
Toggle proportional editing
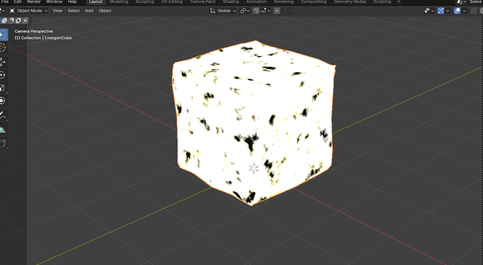(277, 11)
